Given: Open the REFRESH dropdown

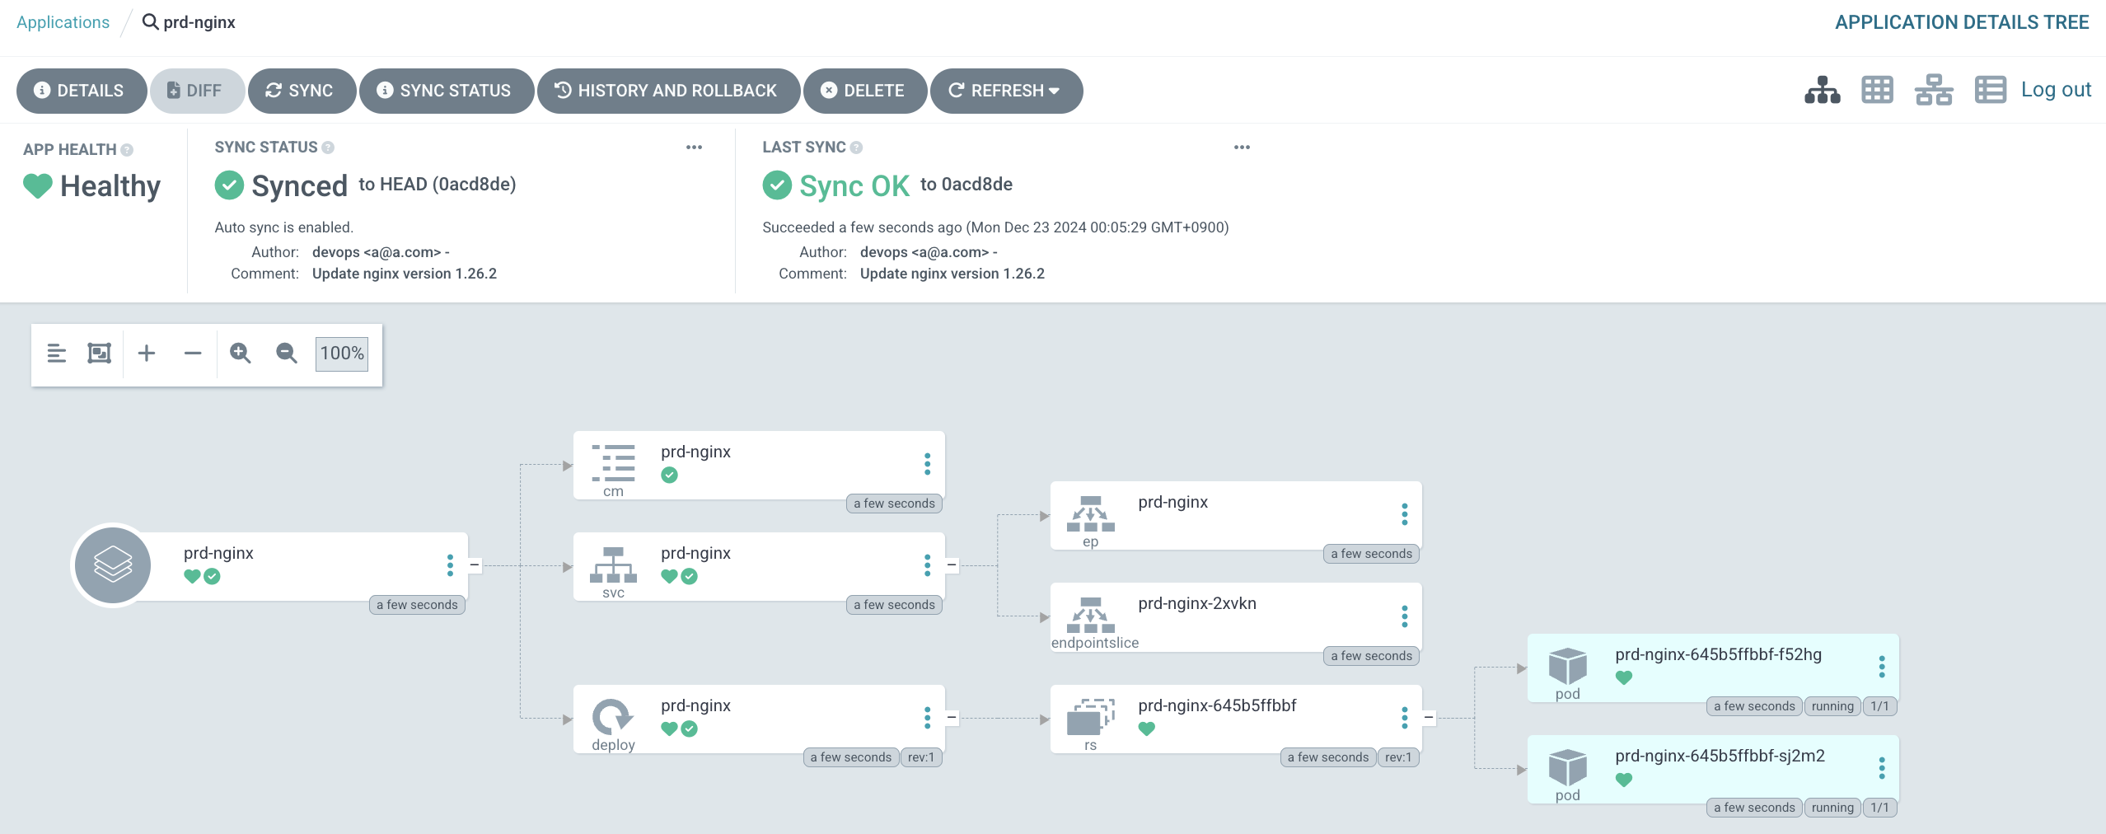Looking at the screenshot, I should coord(1005,91).
